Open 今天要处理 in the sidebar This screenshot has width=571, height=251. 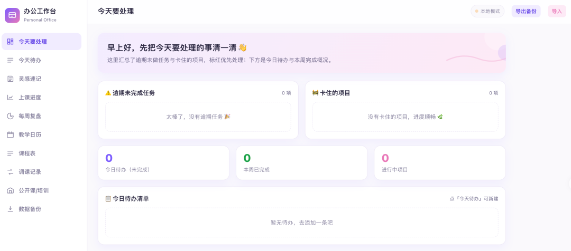click(x=42, y=42)
